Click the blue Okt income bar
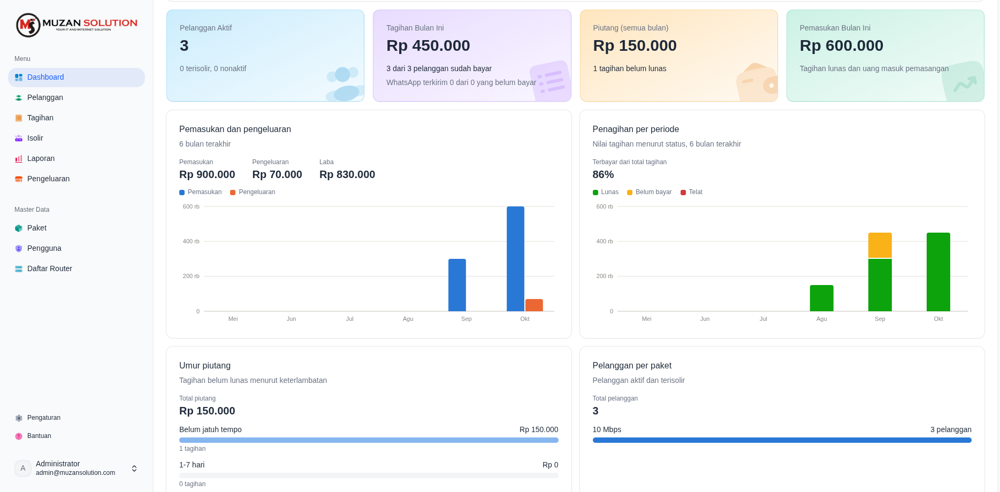Image resolution: width=1000 pixels, height=492 pixels. click(515, 259)
